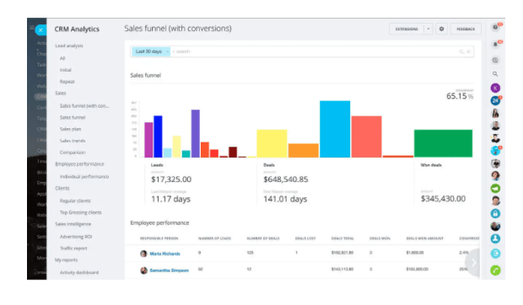Open the Traffic report item
Viewport: 523px width, 305px height.
pyautogui.click(x=73, y=249)
